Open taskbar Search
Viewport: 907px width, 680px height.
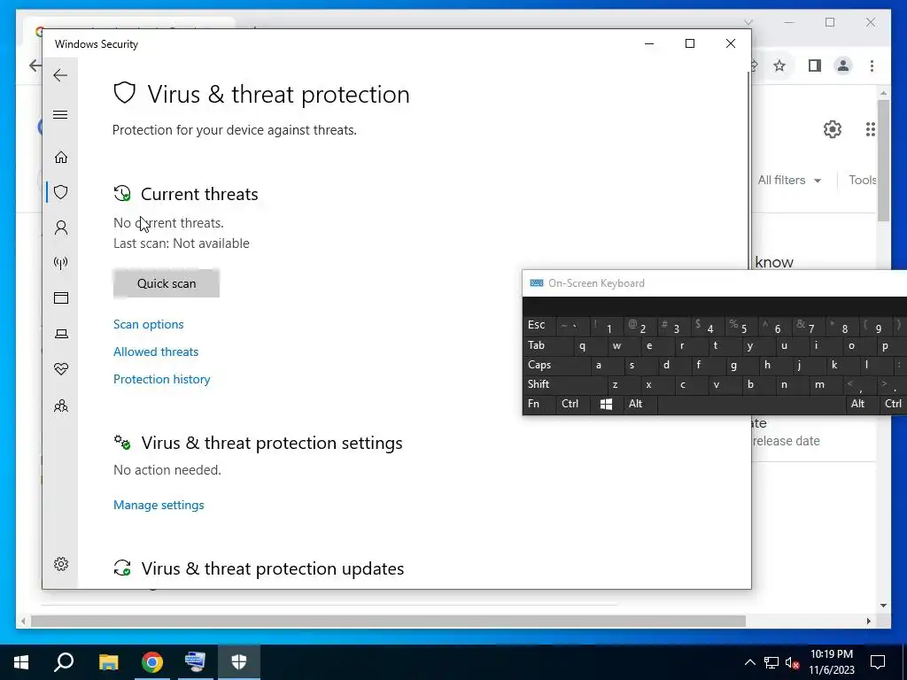[64, 662]
